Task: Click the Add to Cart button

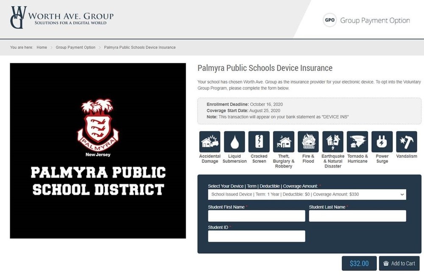Action: point(399,263)
